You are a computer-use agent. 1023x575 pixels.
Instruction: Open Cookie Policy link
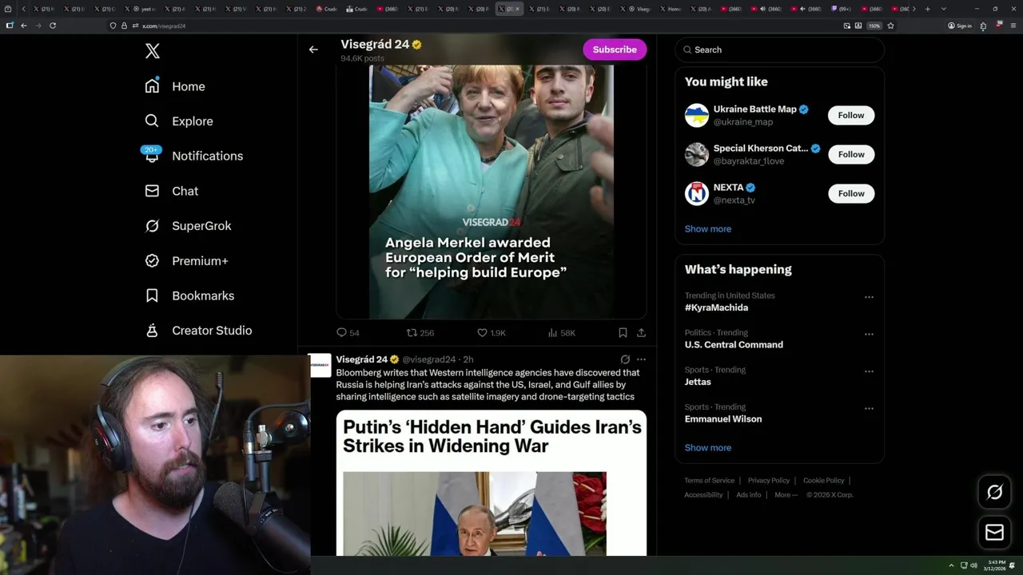823,481
